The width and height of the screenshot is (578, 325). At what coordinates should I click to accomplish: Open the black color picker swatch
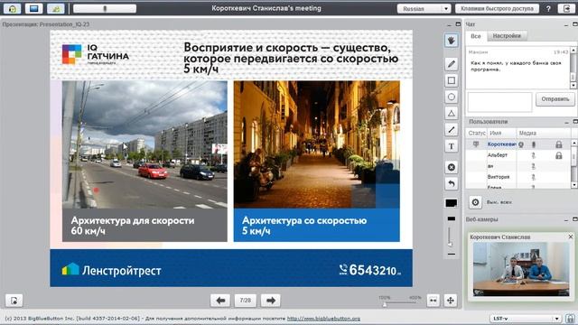(x=452, y=203)
